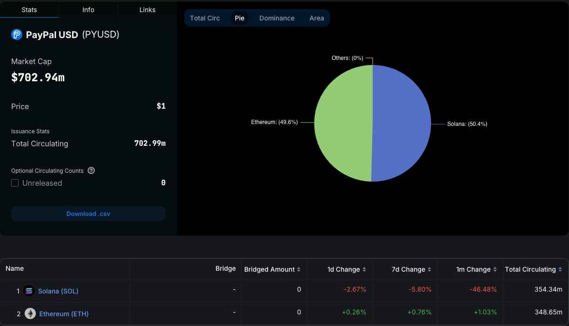Click the Bridge column header
Image resolution: width=569 pixels, height=326 pixels.
pos(226,268)
